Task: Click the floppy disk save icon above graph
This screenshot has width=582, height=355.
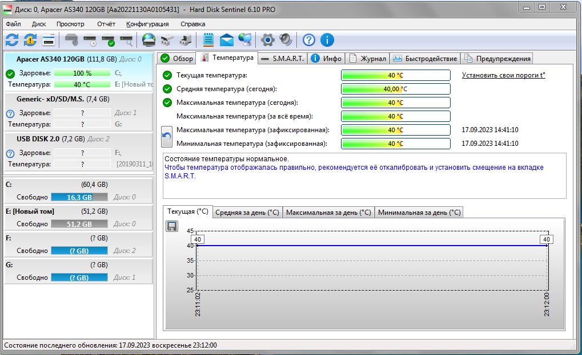Action: tap(172, 226)
